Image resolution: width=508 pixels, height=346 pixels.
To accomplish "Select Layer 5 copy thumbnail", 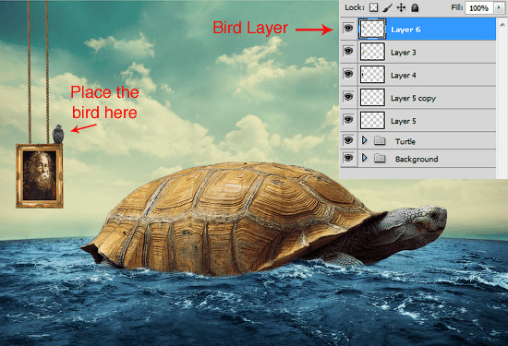I will click(x=372, y=98).
